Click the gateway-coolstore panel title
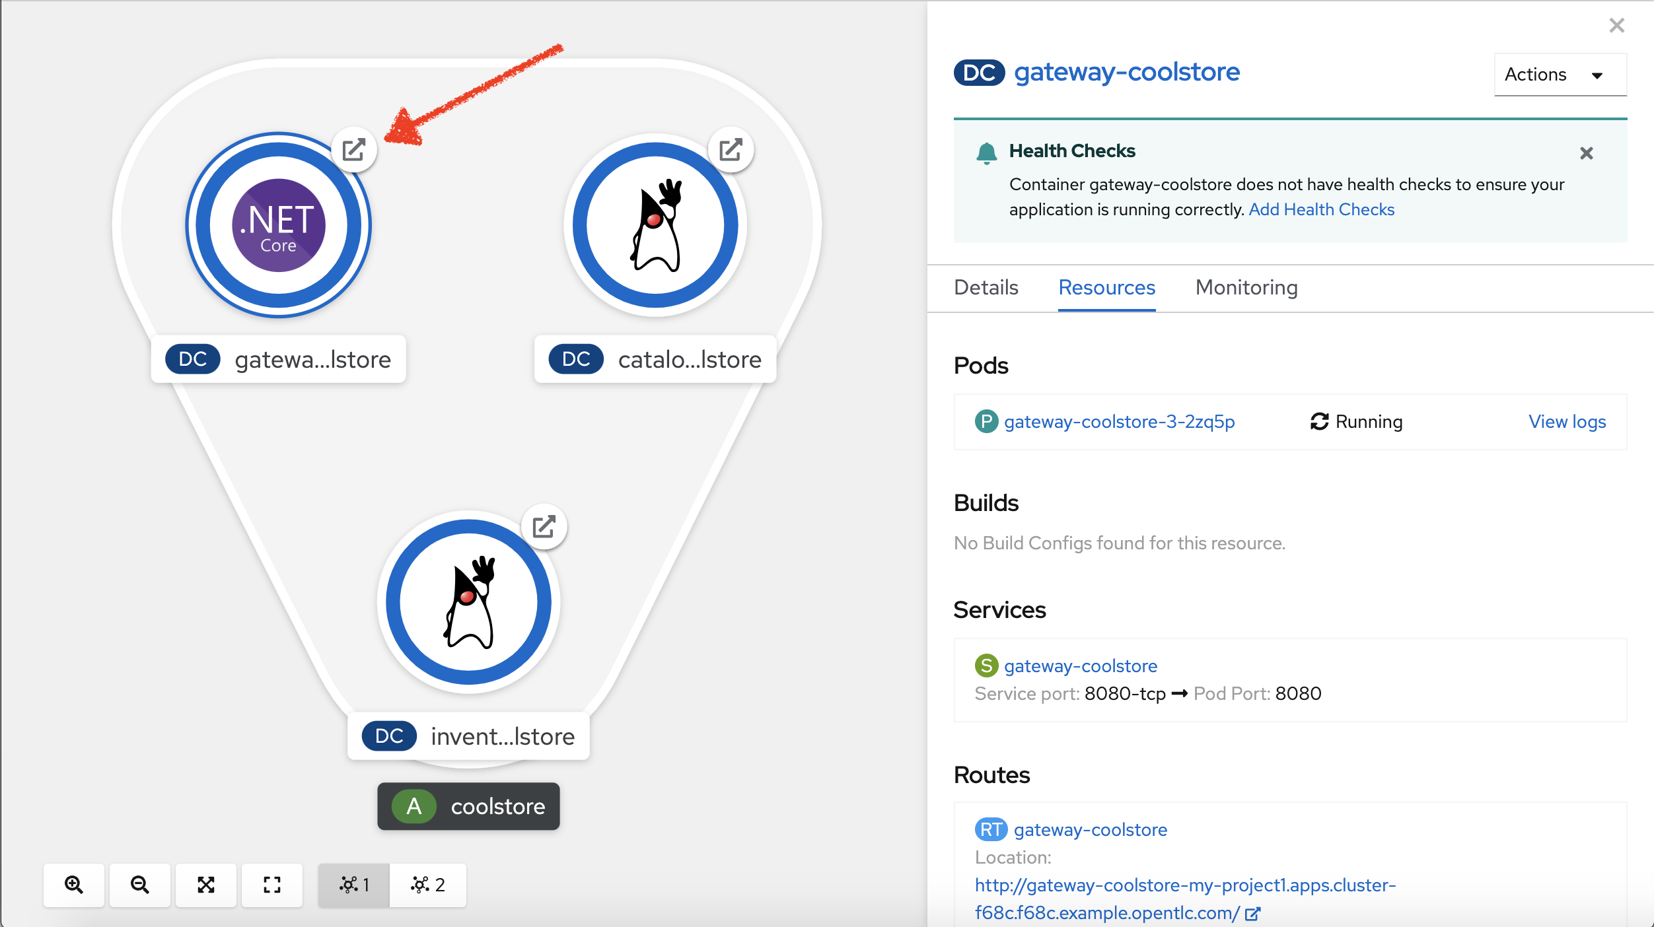This screenshot has width=1654, height=927. pyautogui.click(x=1127, y=72)
